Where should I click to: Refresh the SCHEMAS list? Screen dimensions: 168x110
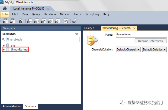click(77, 34)
